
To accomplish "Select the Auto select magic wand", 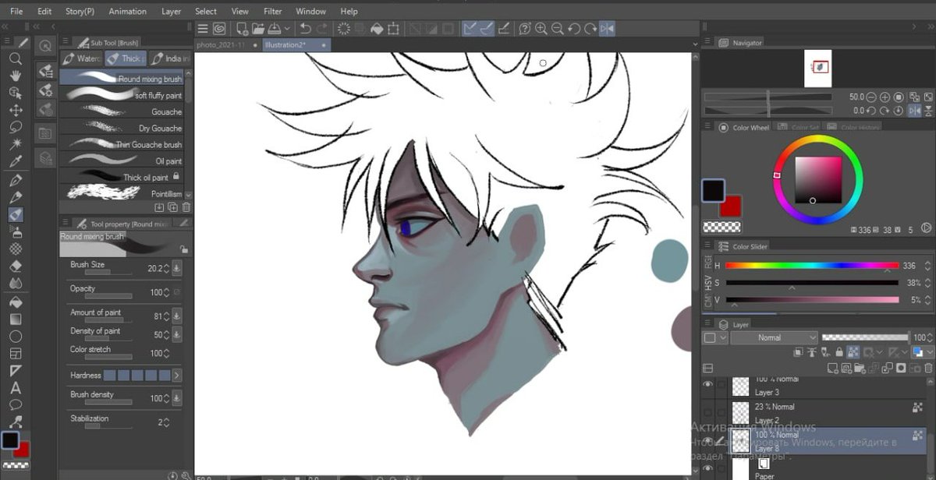I will click(x=15, y=144).
